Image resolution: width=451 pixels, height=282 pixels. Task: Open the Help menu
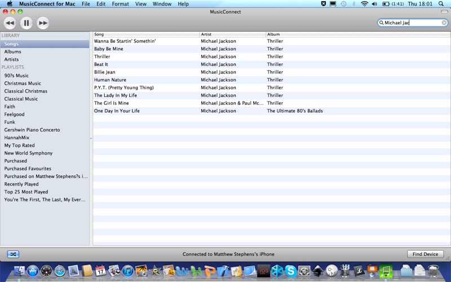coord(183,4)
